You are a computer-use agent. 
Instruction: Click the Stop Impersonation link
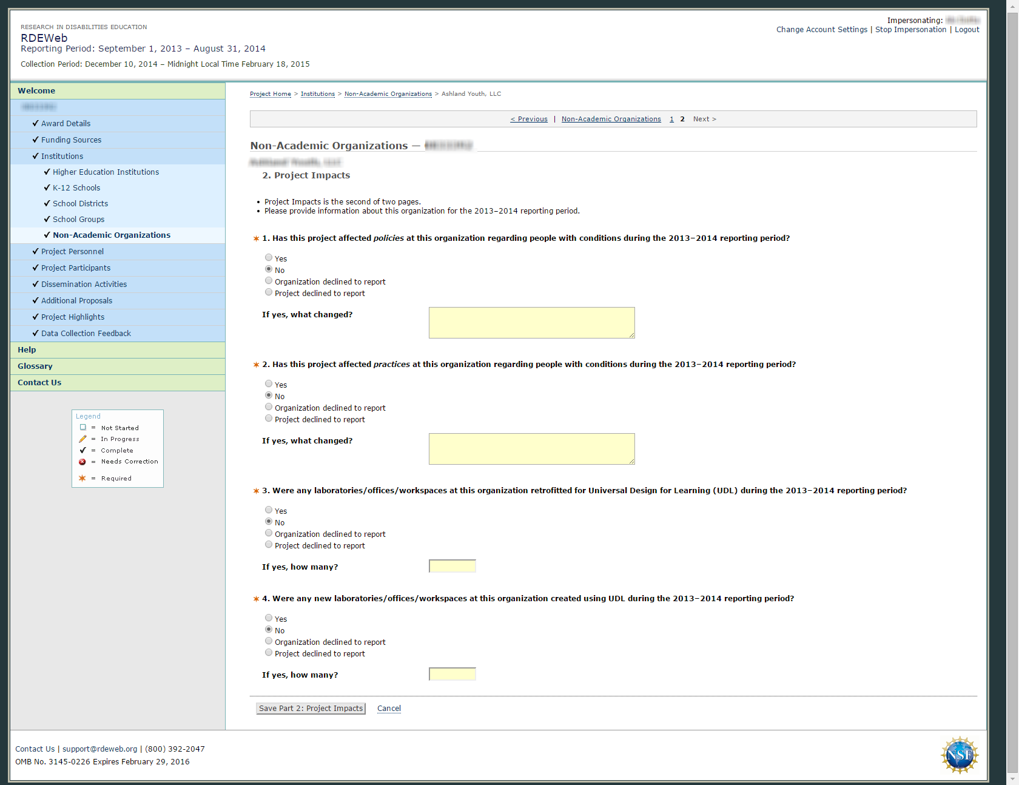click(910, 30)
